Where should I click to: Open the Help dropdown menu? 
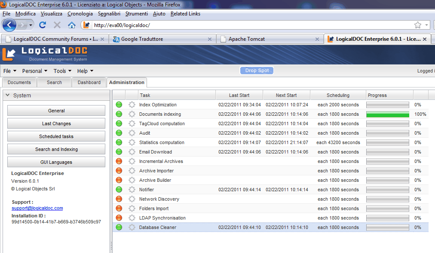[85, 71]
